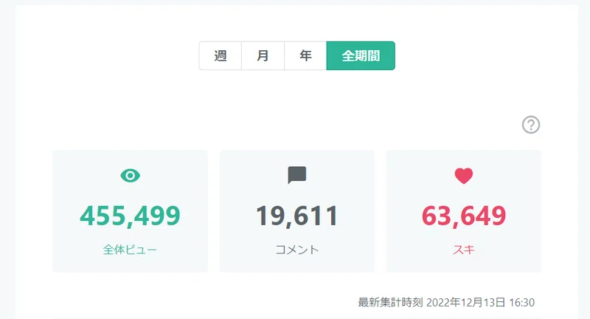590x319 pixels.
Task: Click the 最新集計時刻 text
Action: click(x=390, y=303)
